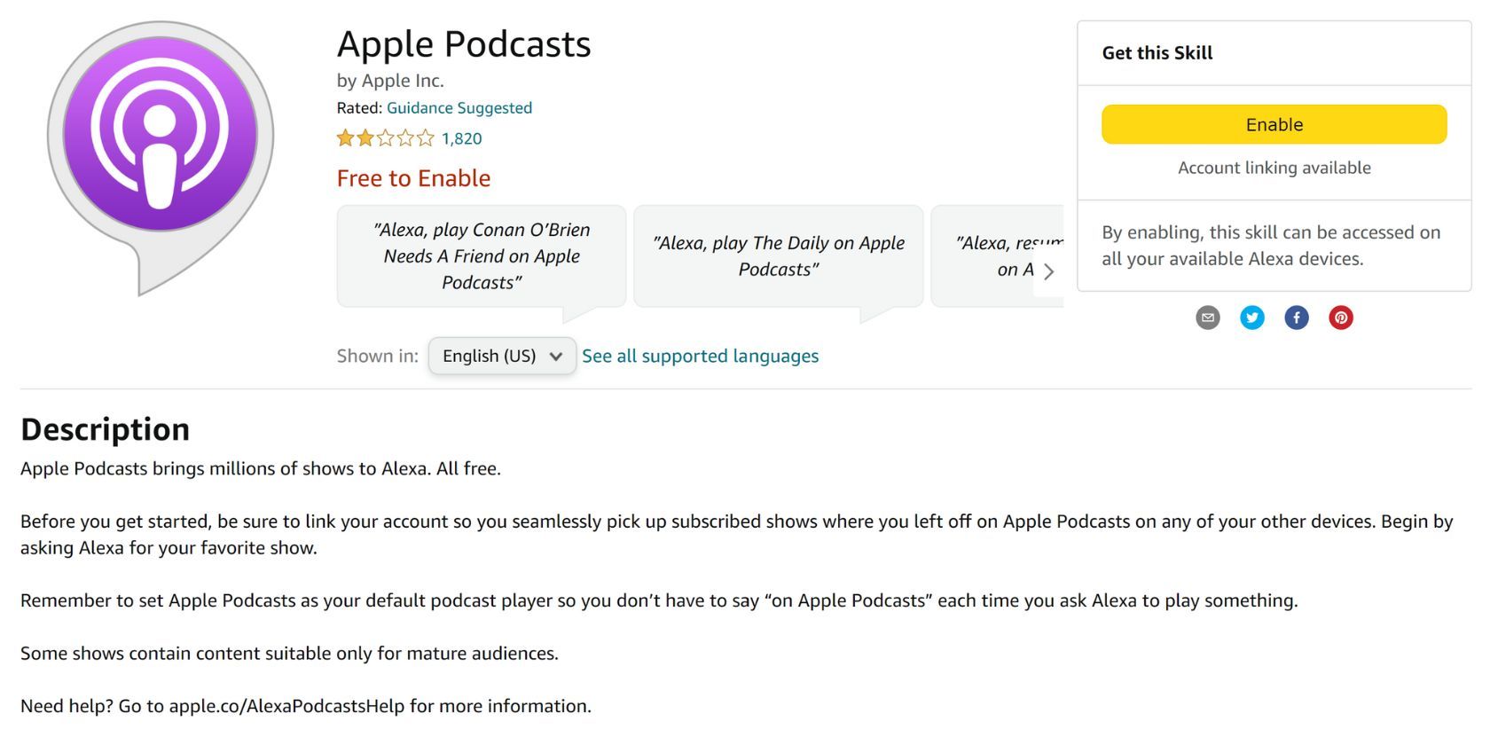The image size is (1490, 745).
Task: Open the English (US) language dropdown
Action: 501,356
